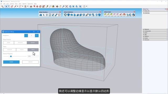Screen dimensions: 168x94
Task: Click Zoom Extents icon
Action: pyautogui.click(x=66, y=7)
